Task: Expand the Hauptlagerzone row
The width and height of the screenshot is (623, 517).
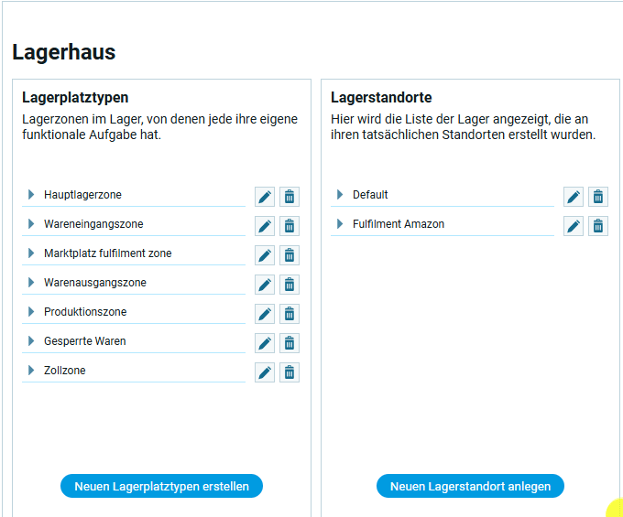Action: (31, 195)
